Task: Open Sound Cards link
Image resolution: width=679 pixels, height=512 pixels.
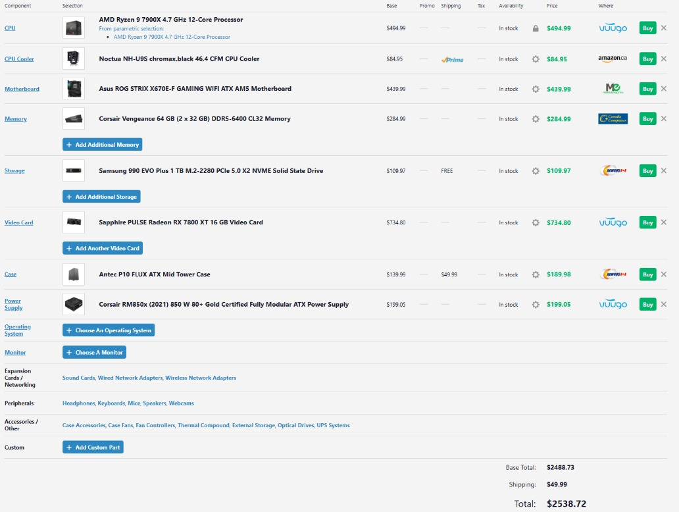Action: [78, 378]
